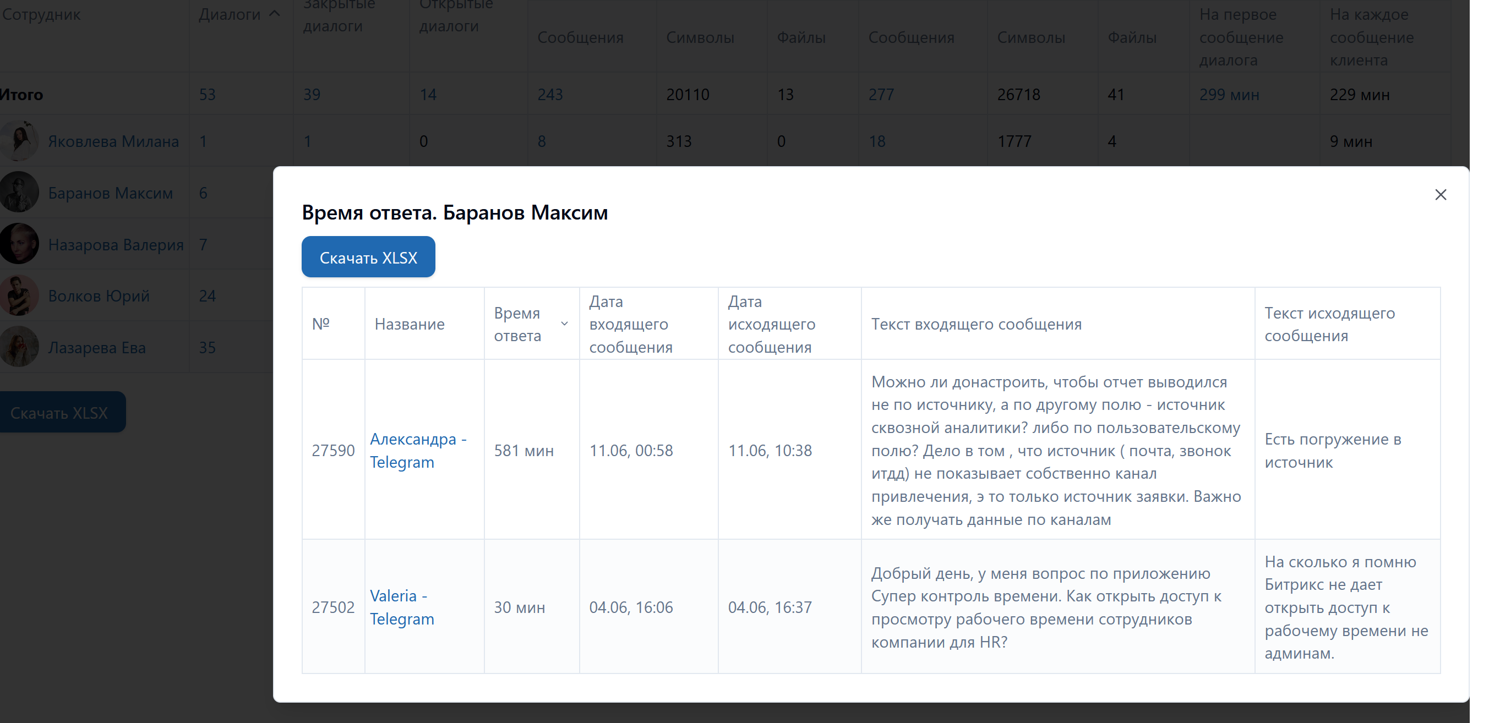Open Волков Юрий employee link
This screenshot has width=1489, height=723.
(x=99, y=296)
